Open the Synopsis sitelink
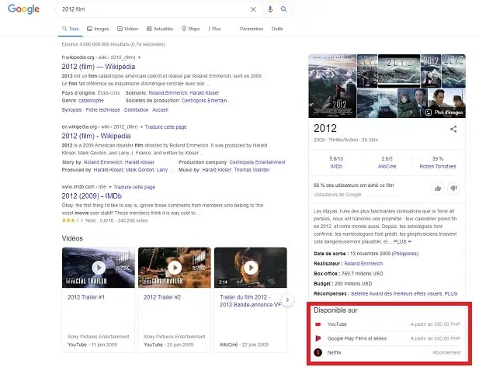The image size is (479, 367). coord(71,109)
